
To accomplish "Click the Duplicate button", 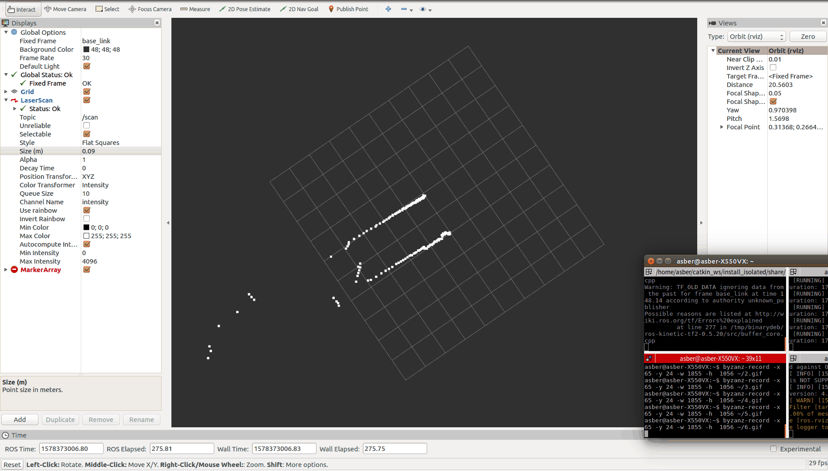I will 60,419.
